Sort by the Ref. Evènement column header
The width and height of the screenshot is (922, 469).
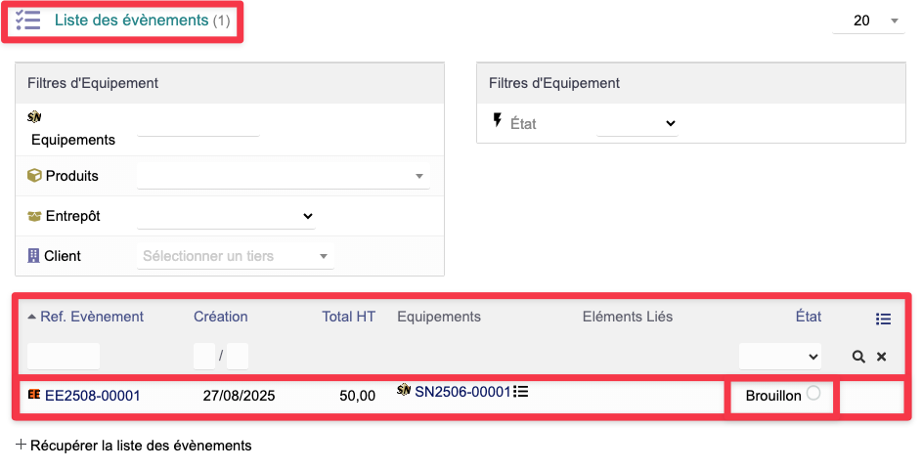(92, 317)
